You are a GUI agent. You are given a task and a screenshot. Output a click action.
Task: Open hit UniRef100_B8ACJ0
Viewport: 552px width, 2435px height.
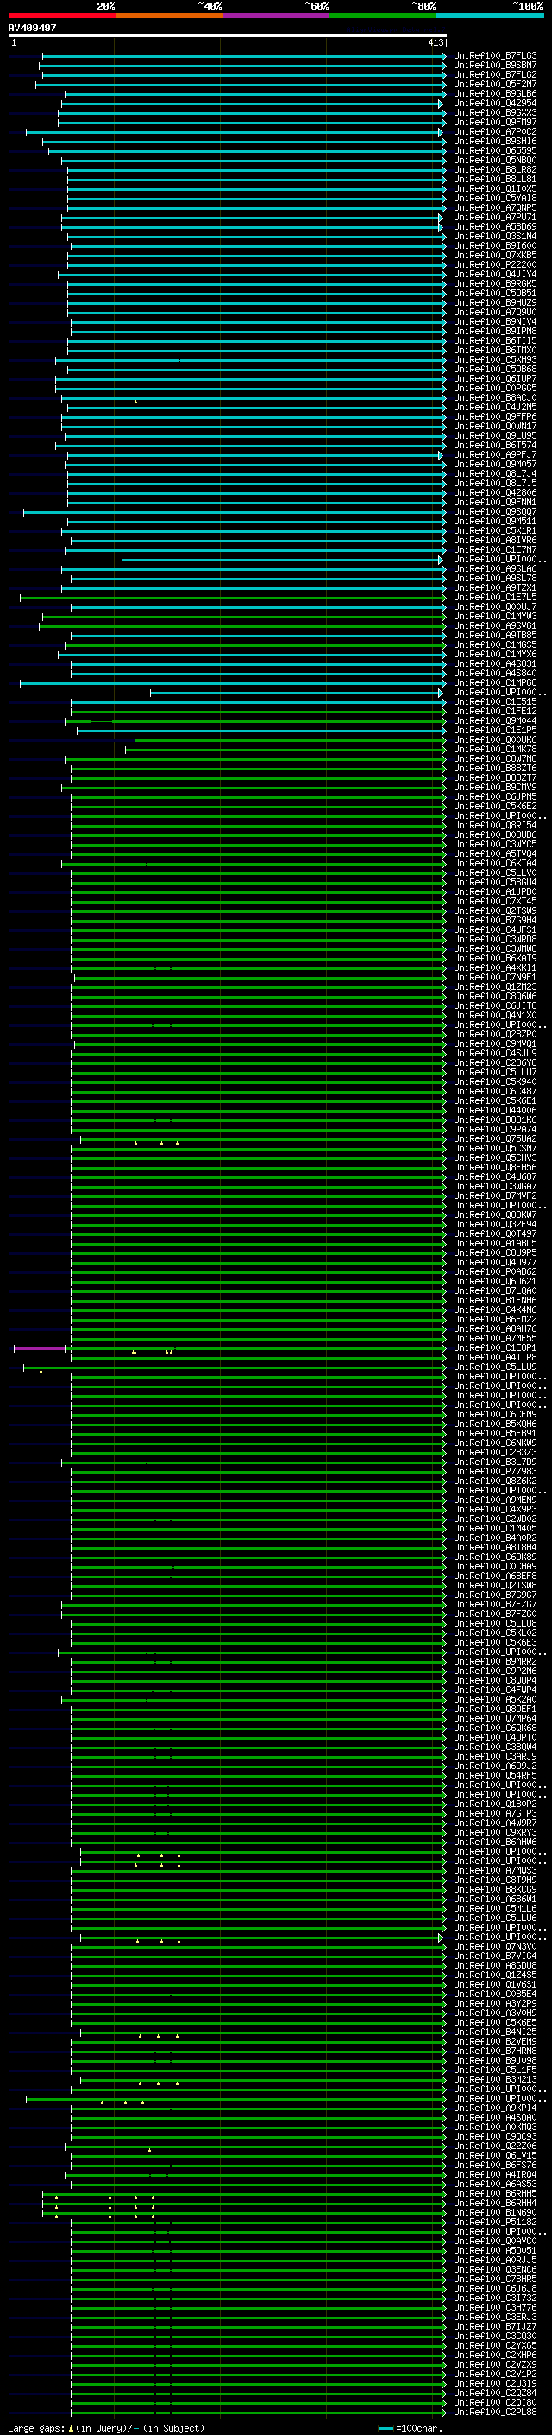pos(495,398)
